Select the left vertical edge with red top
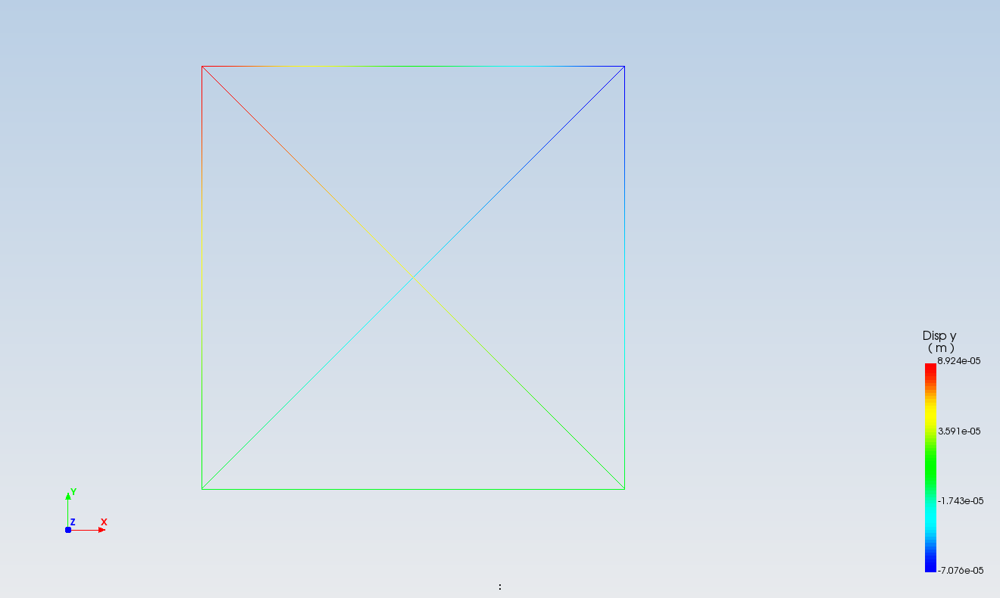The image size is (1000, 598). [x=202, y=278]
